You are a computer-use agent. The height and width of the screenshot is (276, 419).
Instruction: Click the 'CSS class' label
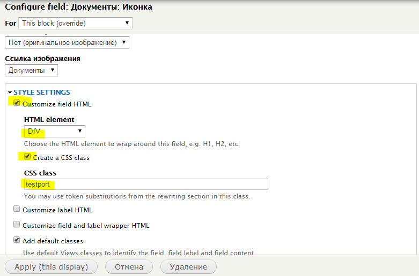click(x=40, y=173)
